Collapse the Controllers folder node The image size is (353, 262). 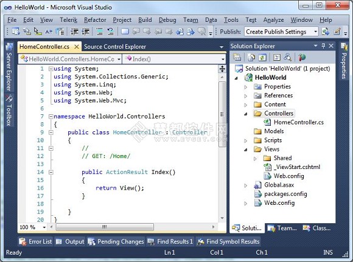tap(246, 114)
